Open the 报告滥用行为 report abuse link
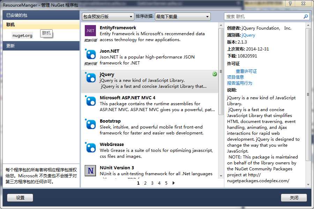 239,83
